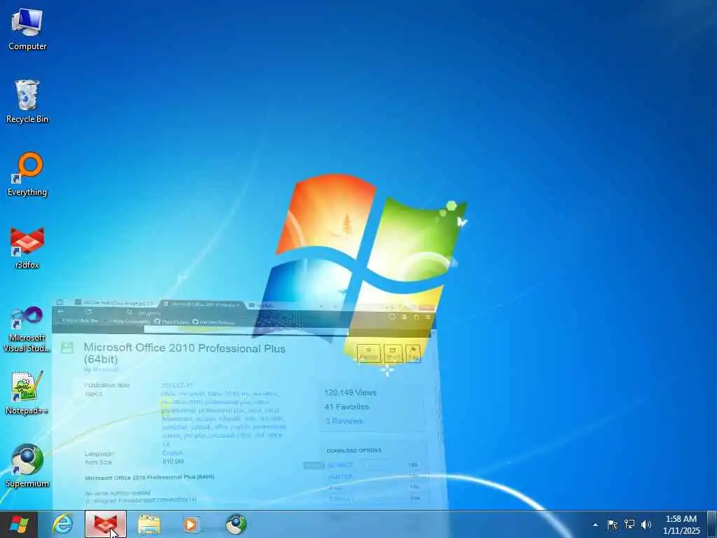Select the Everything search shortcut
The image size is (717, 538).
(x=27, y=174)
